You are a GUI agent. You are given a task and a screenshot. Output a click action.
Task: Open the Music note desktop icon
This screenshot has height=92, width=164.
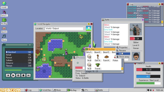4,38
